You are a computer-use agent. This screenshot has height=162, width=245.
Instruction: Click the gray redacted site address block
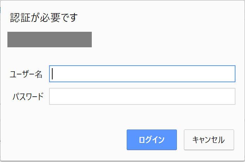pyautogui.click(x=49, y=39)
